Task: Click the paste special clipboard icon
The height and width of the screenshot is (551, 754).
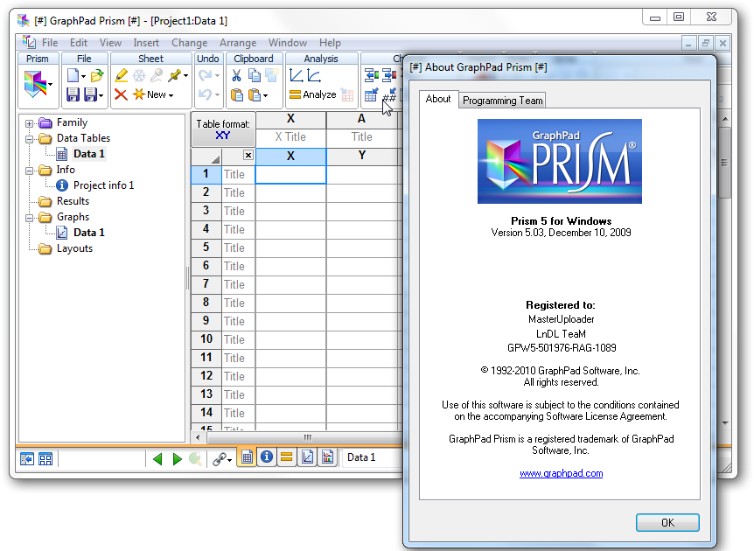Action: coord(255,94)
